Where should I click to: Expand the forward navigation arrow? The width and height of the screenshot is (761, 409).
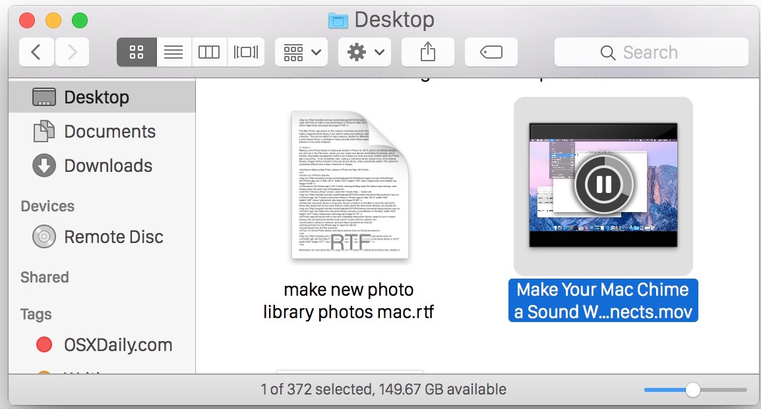(72, 52)
